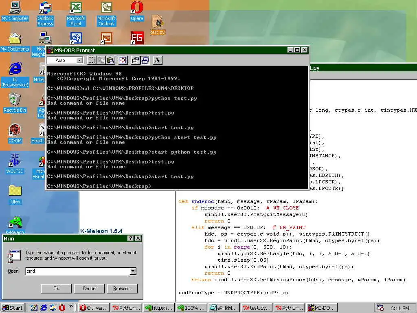
Task: Close the Run dialog
Action: [x=138, y=238]
